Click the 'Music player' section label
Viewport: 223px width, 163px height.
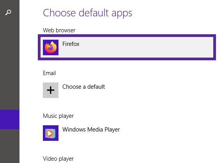(58, 116)
